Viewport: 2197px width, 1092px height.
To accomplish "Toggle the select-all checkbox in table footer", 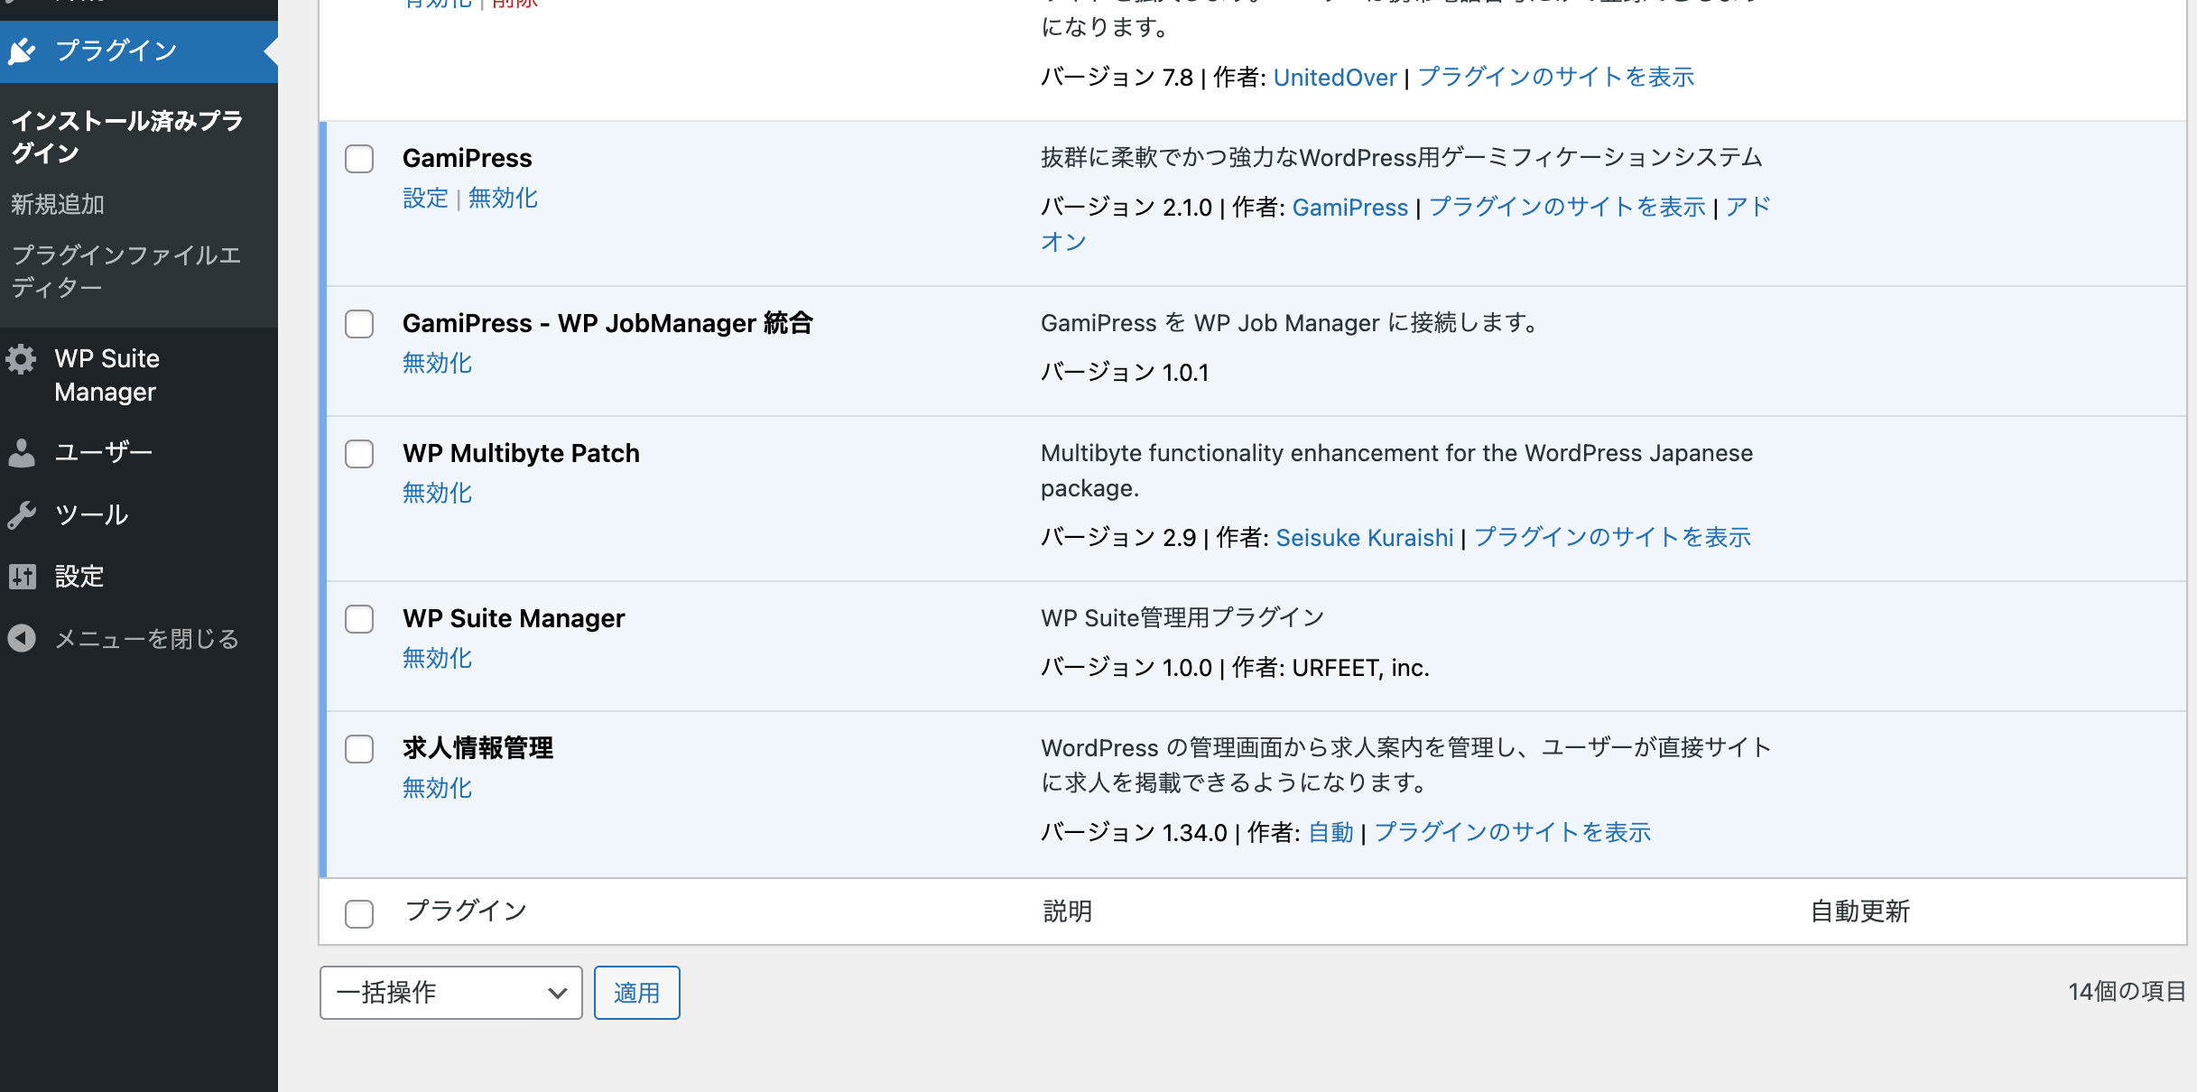I will pyautogui.click(x=359, y=913).
